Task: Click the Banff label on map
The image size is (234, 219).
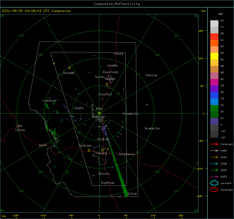Action: 43,145
